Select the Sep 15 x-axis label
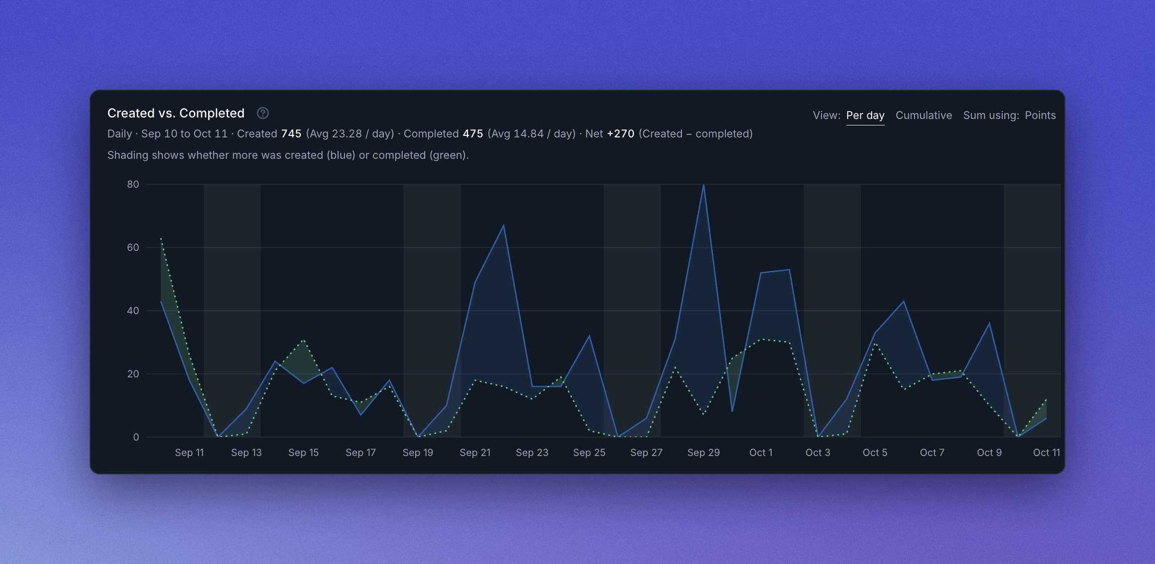 303,452
